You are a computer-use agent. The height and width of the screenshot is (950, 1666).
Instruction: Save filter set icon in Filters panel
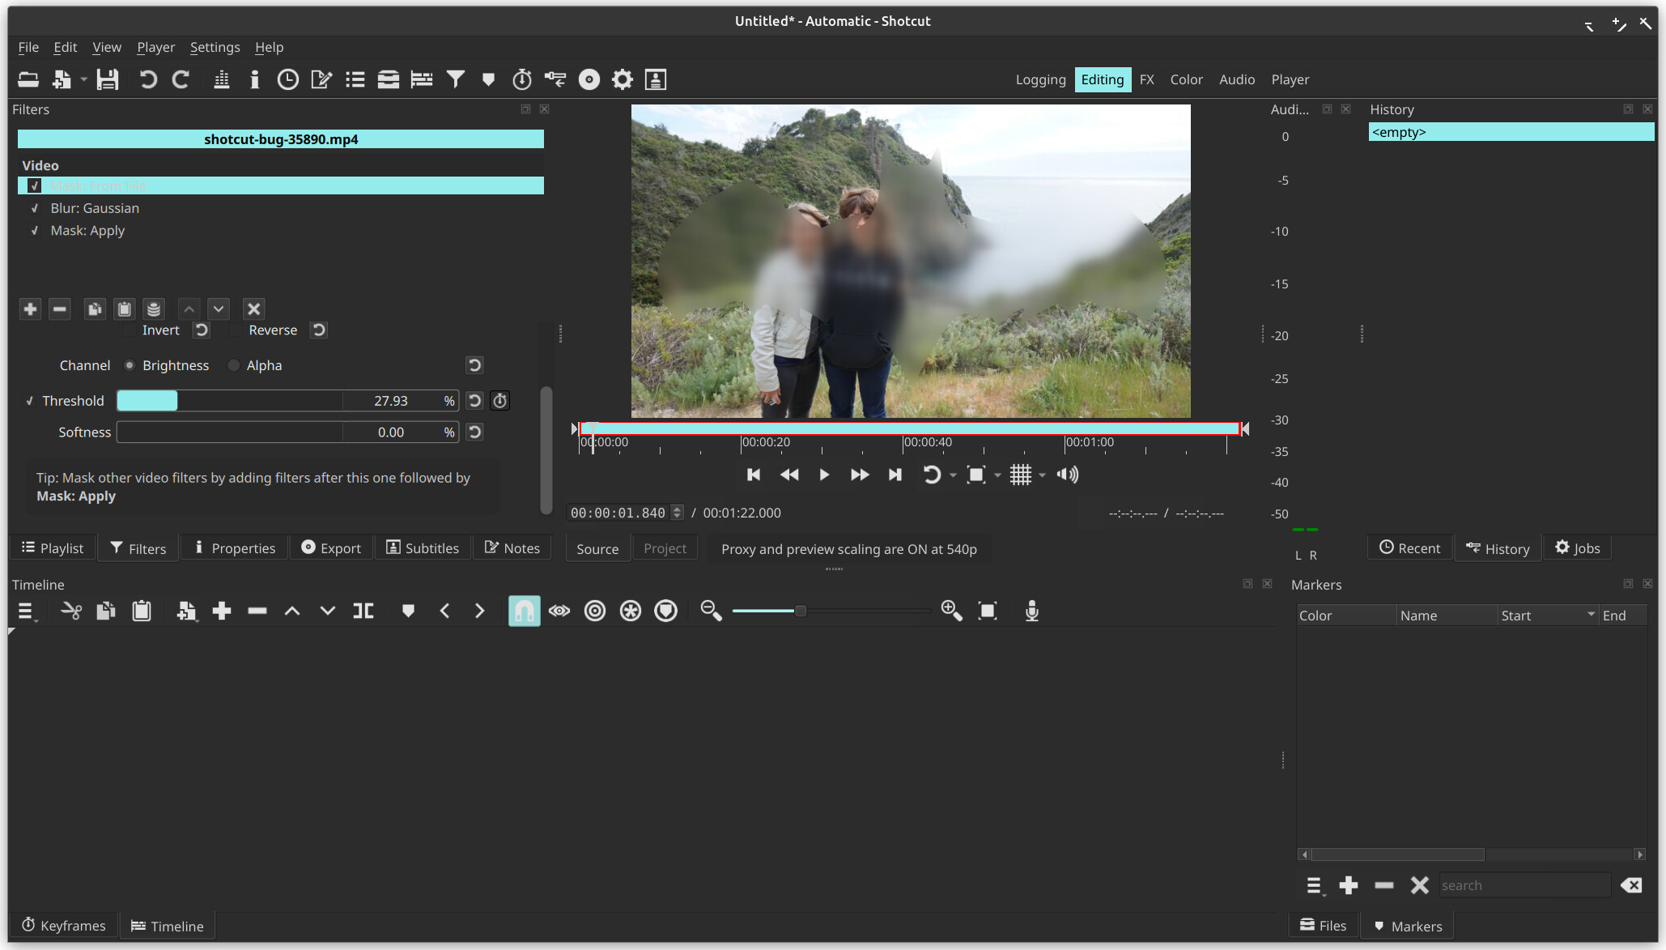click(x=154, y=309)
